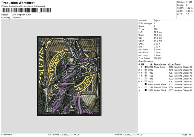Image resolution: width=194 pixels, height=137 pixels.
Task: Select the Max Jump value 6.9 mm
Action: (157, 55)
